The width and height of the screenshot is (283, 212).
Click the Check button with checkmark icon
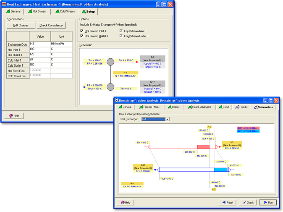[x=248, y=202]
